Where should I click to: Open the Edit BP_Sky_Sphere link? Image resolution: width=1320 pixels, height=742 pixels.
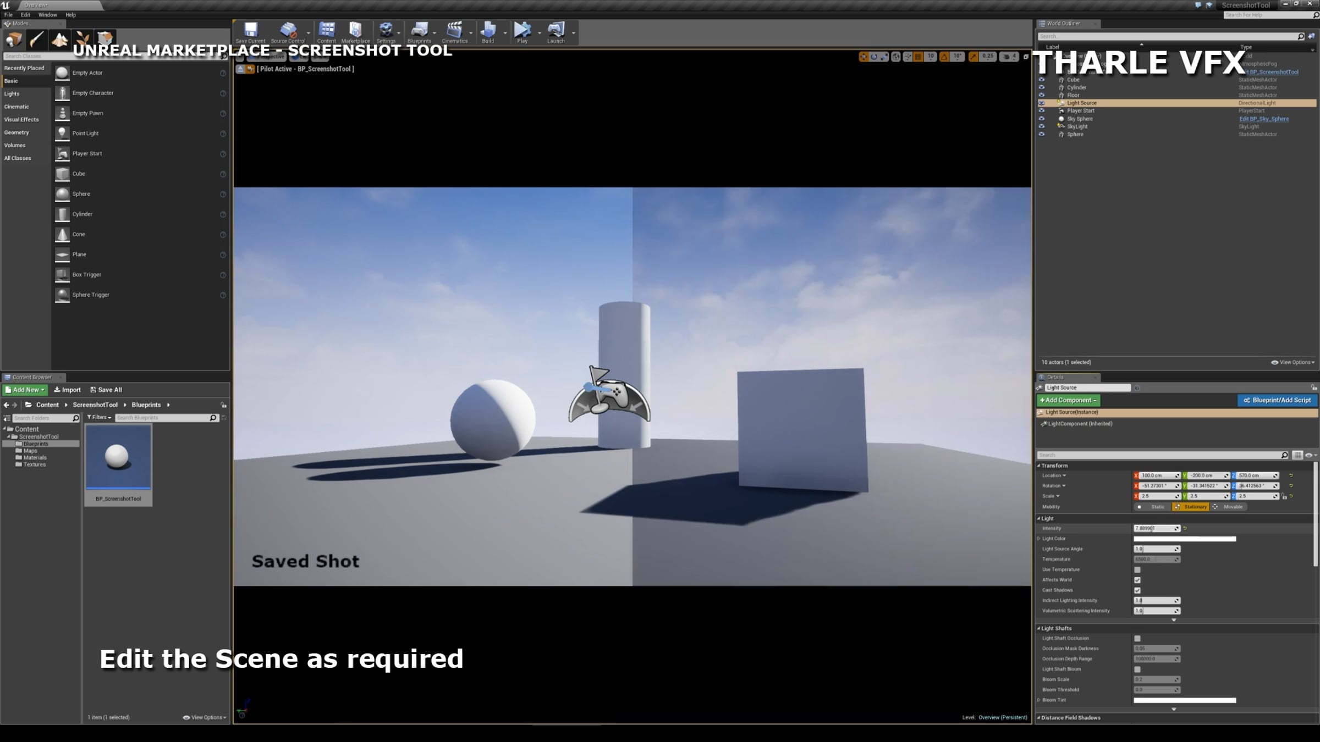tap(1263, 119)
